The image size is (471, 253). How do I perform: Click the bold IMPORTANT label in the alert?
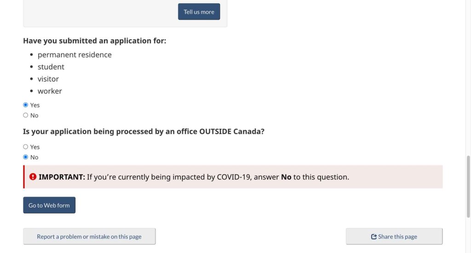(x=62, y=177)
